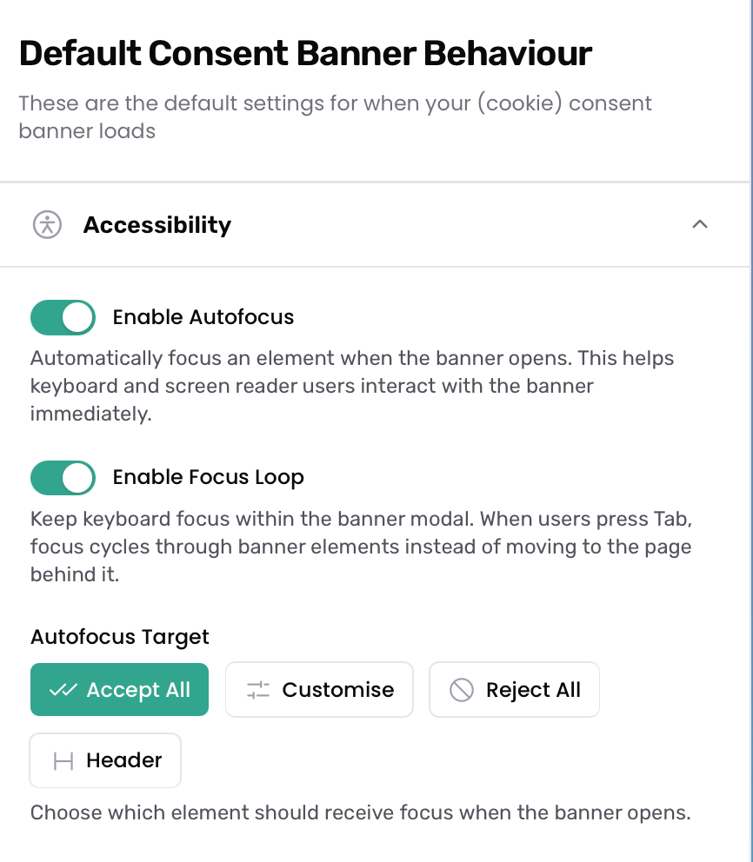This screenshot has height=862, width=753.
Task: Click the Accessibility section header title
Action: pyautogui.click(x=157, y=225)
